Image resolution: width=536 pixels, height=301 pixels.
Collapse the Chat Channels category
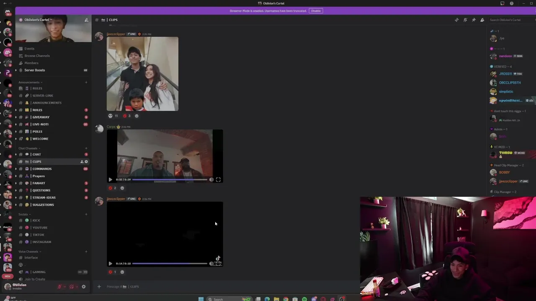[29, 148]
